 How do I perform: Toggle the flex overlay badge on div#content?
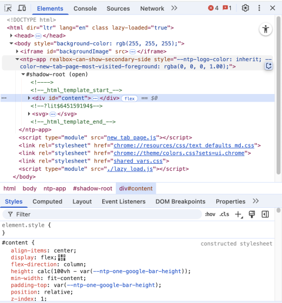click(x=129, y=99)
